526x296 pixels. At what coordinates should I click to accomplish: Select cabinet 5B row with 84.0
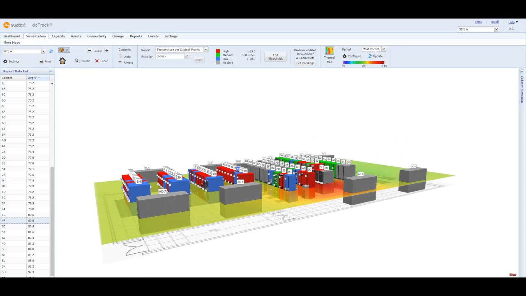pos(25,249)
